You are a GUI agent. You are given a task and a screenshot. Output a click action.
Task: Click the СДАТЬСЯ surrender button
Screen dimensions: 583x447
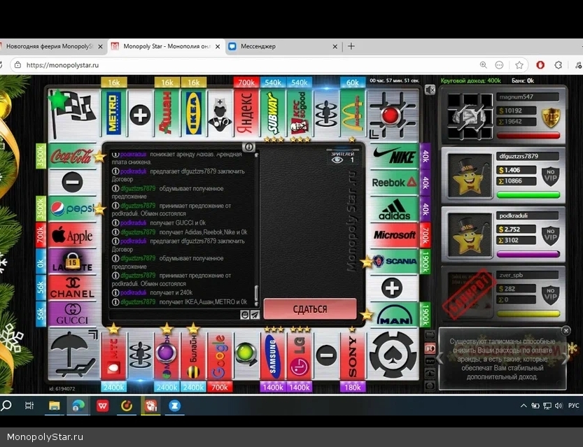coord(310,308)
